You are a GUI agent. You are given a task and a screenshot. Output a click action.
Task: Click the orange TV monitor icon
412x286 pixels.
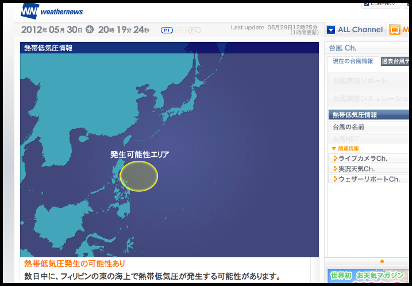click(x=395, y=30)
